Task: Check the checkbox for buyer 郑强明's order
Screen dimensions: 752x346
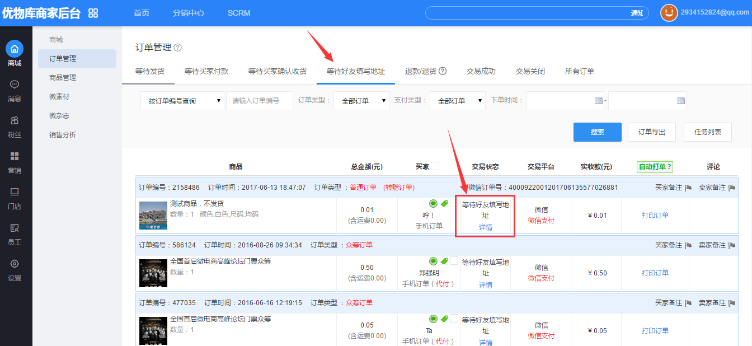Action: 453,261
